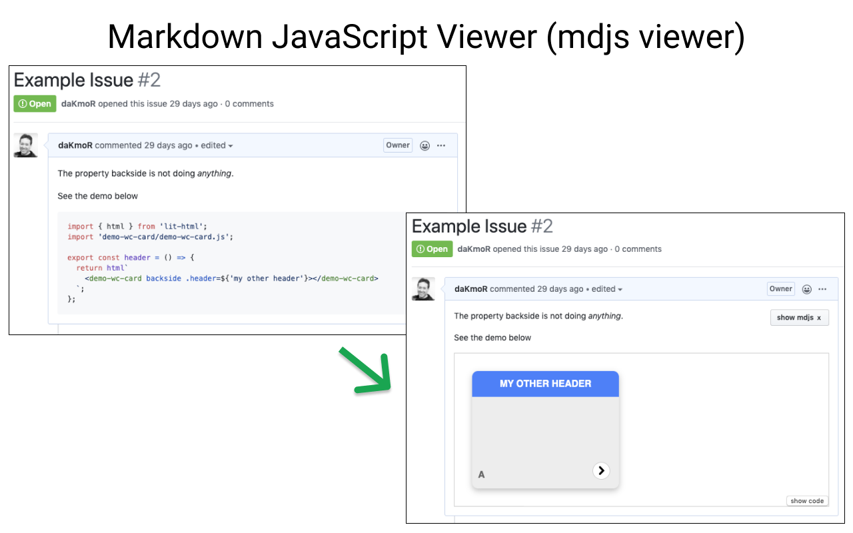Click the 0 comments link in the right issue
853x533 pixels.
click(638, 249)
